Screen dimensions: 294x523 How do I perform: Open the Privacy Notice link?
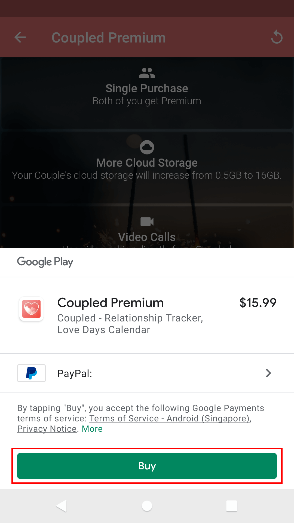[47, 429]
